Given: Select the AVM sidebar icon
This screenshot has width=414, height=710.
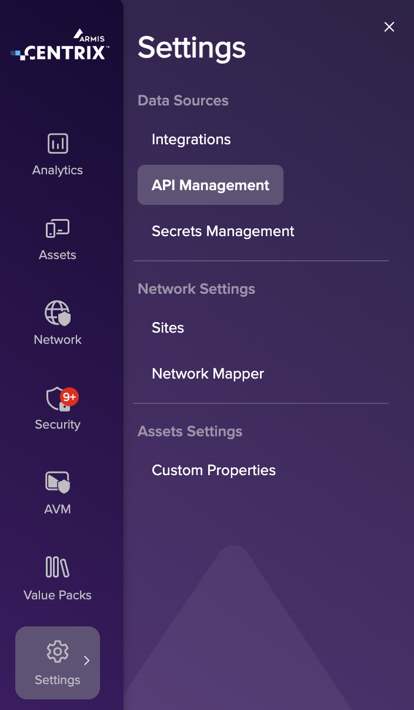Looking at the screenshot, I should pyautogui.click(x=58, y=483).
